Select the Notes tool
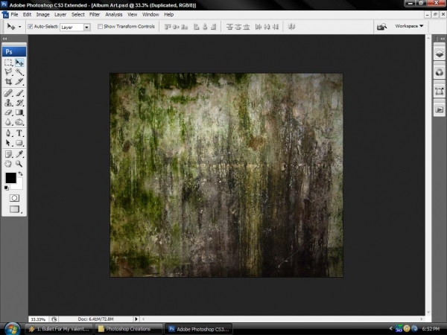This screenshot has width=447, height=335. click(8, 154)
